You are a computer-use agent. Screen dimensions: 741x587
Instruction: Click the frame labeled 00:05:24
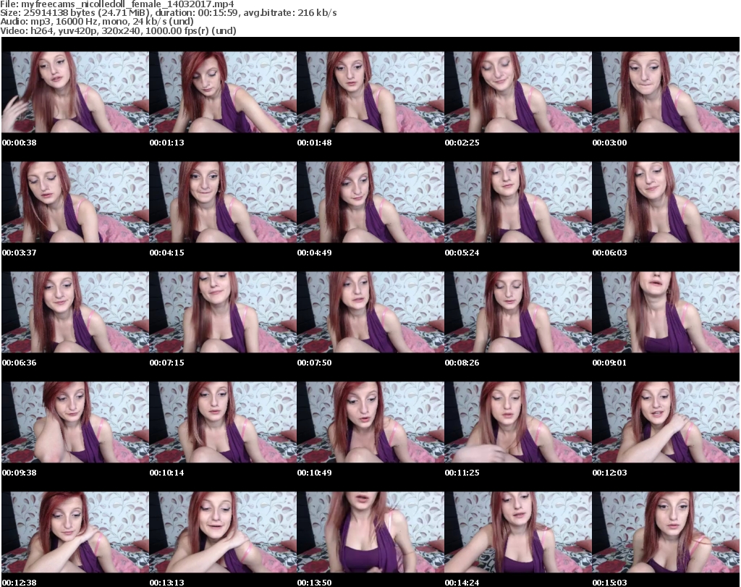(518, 202)
